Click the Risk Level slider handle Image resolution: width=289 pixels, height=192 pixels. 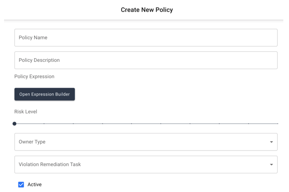[x=15, y=124]
